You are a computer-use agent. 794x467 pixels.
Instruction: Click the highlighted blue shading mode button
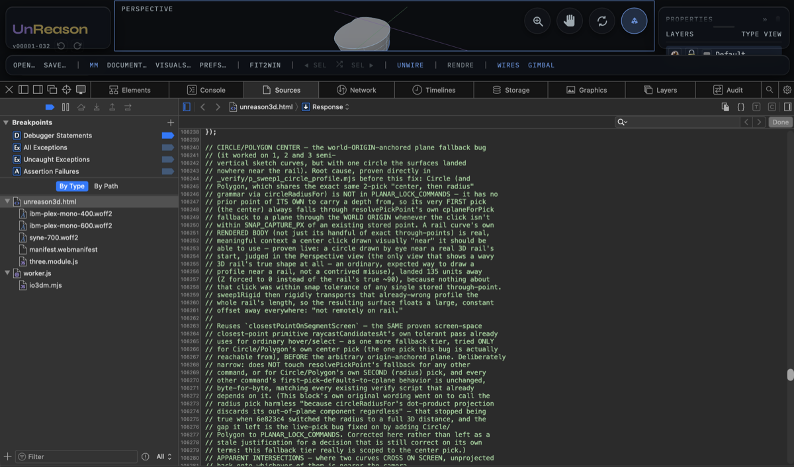click(635, 21)
